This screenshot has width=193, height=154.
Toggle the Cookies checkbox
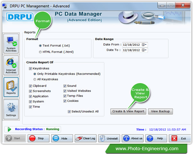(65, 101)
